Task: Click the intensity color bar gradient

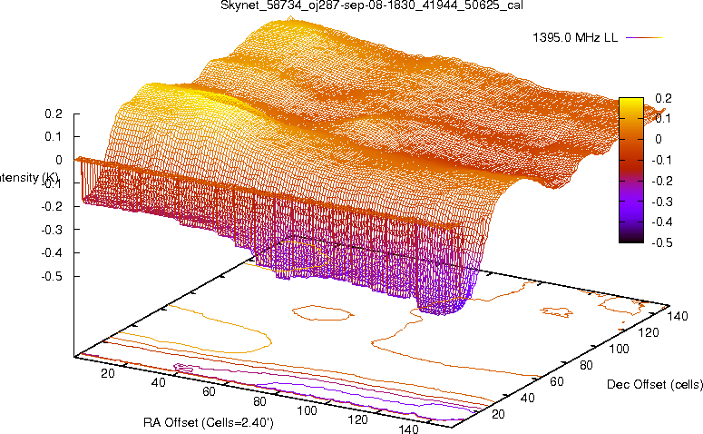Action: pyautogui.click(x=631, y=170)
